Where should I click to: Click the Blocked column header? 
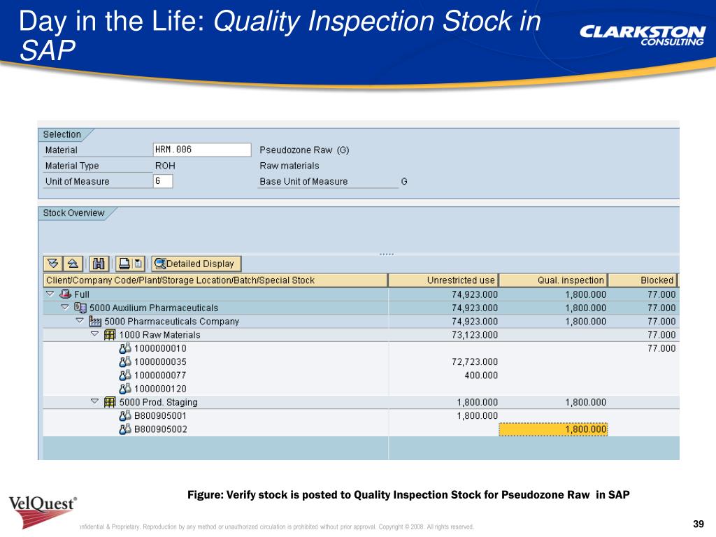pyautogui.click(x=643, y=280)
